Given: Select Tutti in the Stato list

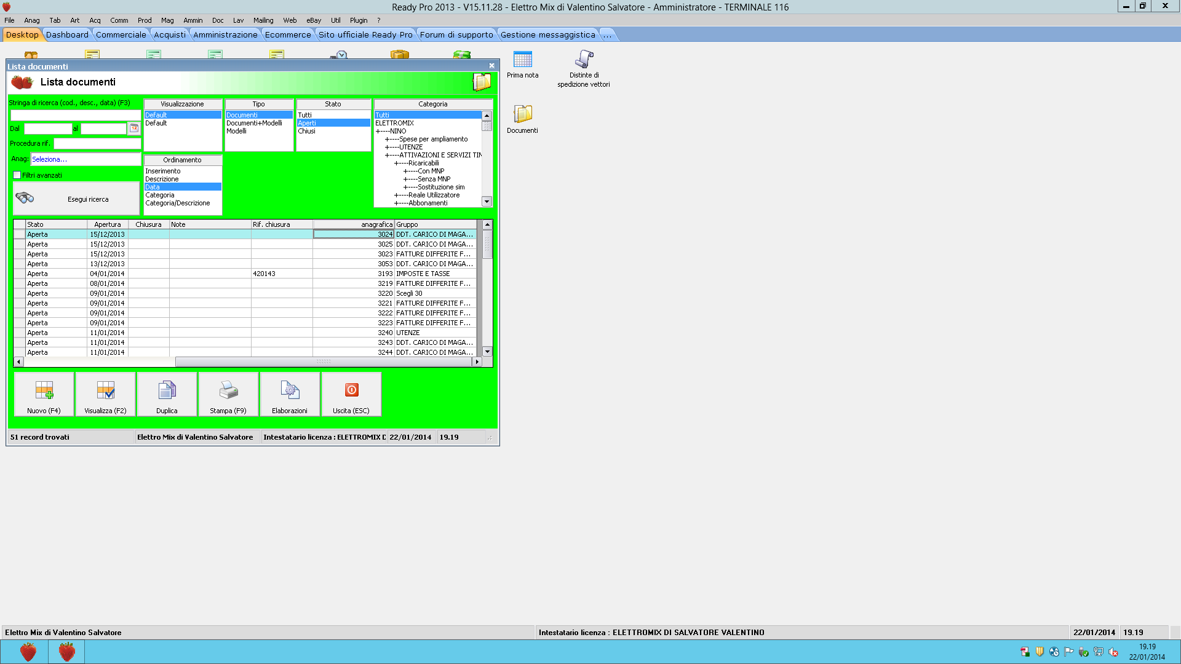Looking at the screenshot, I should point(333,115).
